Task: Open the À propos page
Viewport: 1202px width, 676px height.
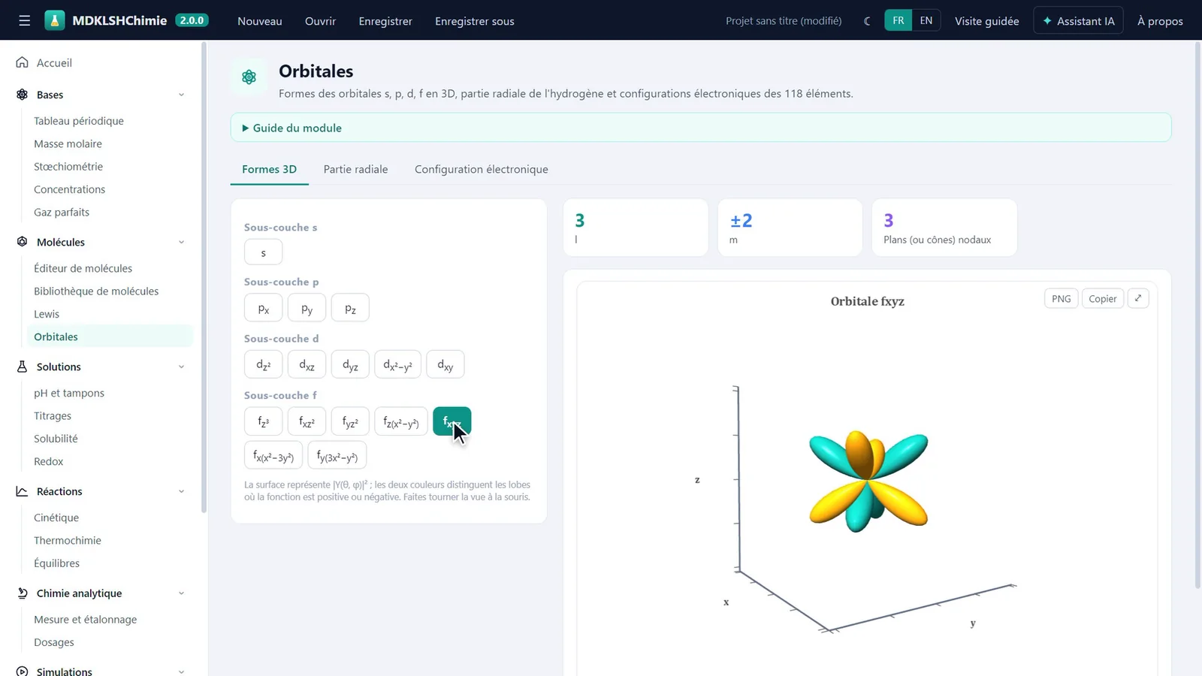Action: 1160,21
